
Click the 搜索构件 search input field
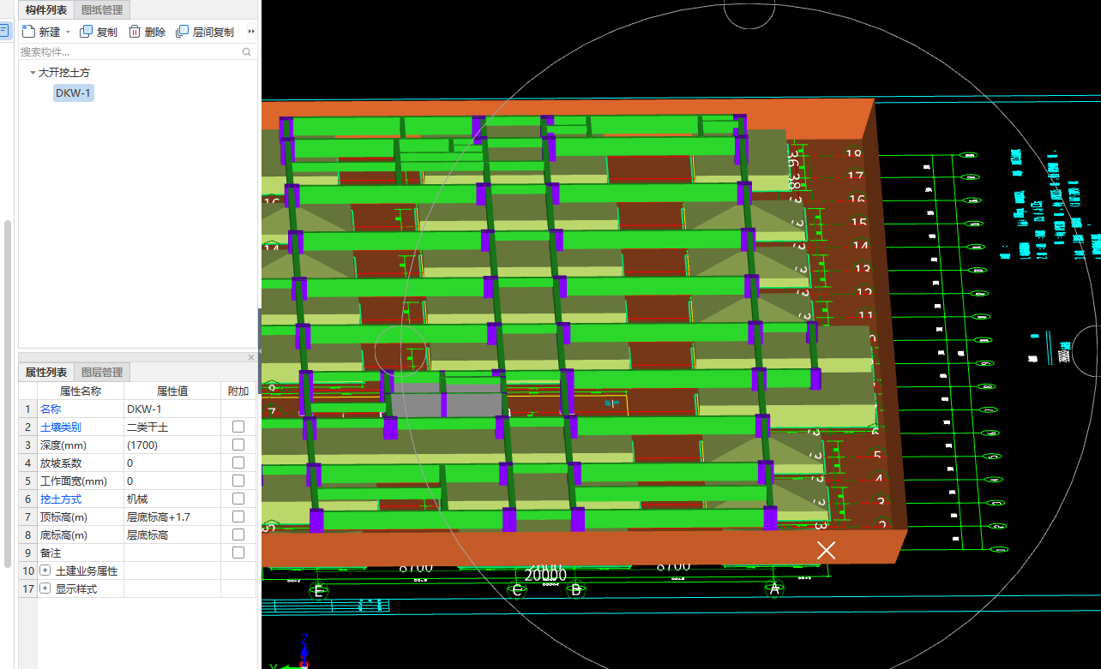pos(129,52)
